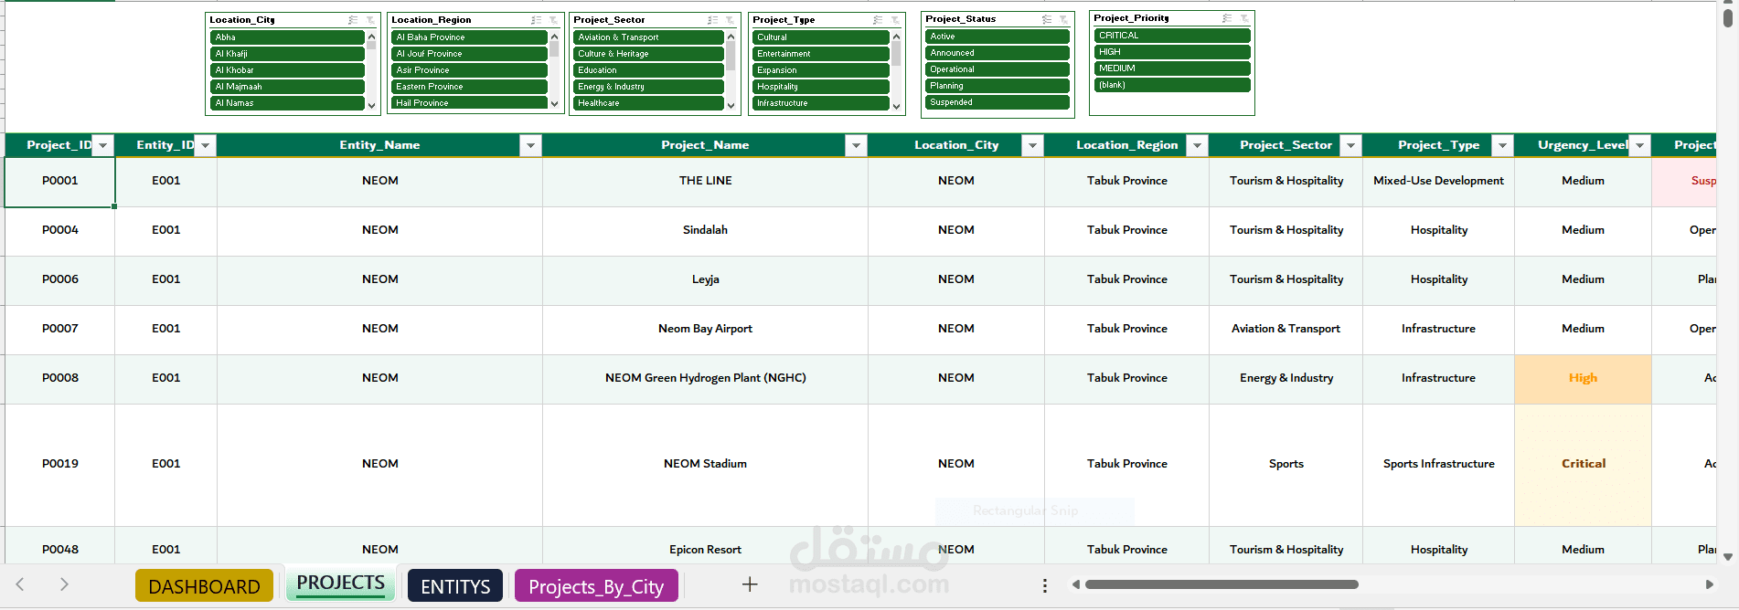This screenshot has height=610, width=1739.
Task: Click the Project_Sector slicer scrollbar thumb
Action: (731, 56)
